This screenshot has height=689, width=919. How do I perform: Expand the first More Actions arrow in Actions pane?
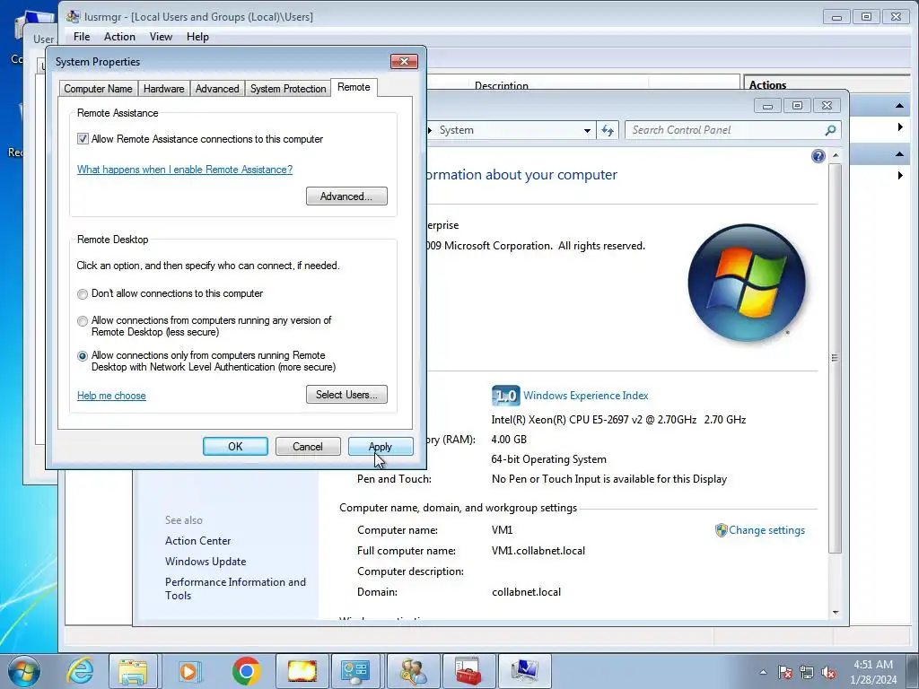click(x=900, y=127)
